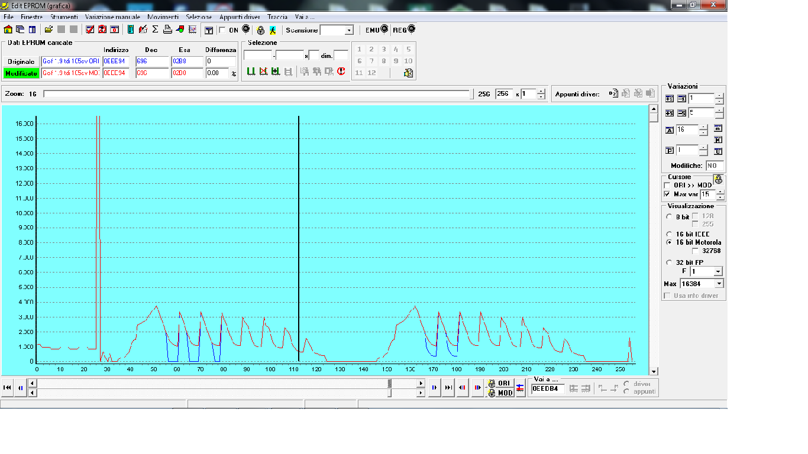Tick the ORI >> MOD checkbox
This screenshot has width=808, height=454.
pos(667,186)
